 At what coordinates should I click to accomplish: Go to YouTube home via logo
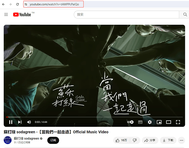(x=22, y=15)
